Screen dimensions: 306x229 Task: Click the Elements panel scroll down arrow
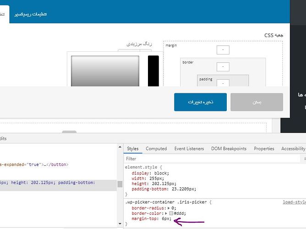[120, 224]
